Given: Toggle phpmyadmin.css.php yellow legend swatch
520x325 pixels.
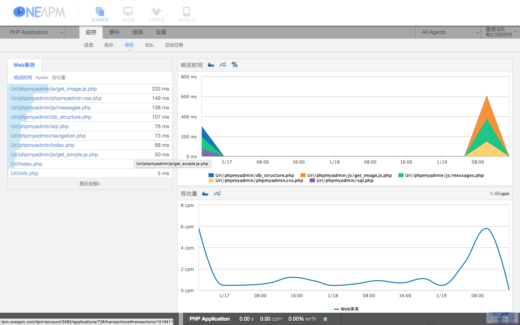Looking at the screenshot, I should click(211, 181).
